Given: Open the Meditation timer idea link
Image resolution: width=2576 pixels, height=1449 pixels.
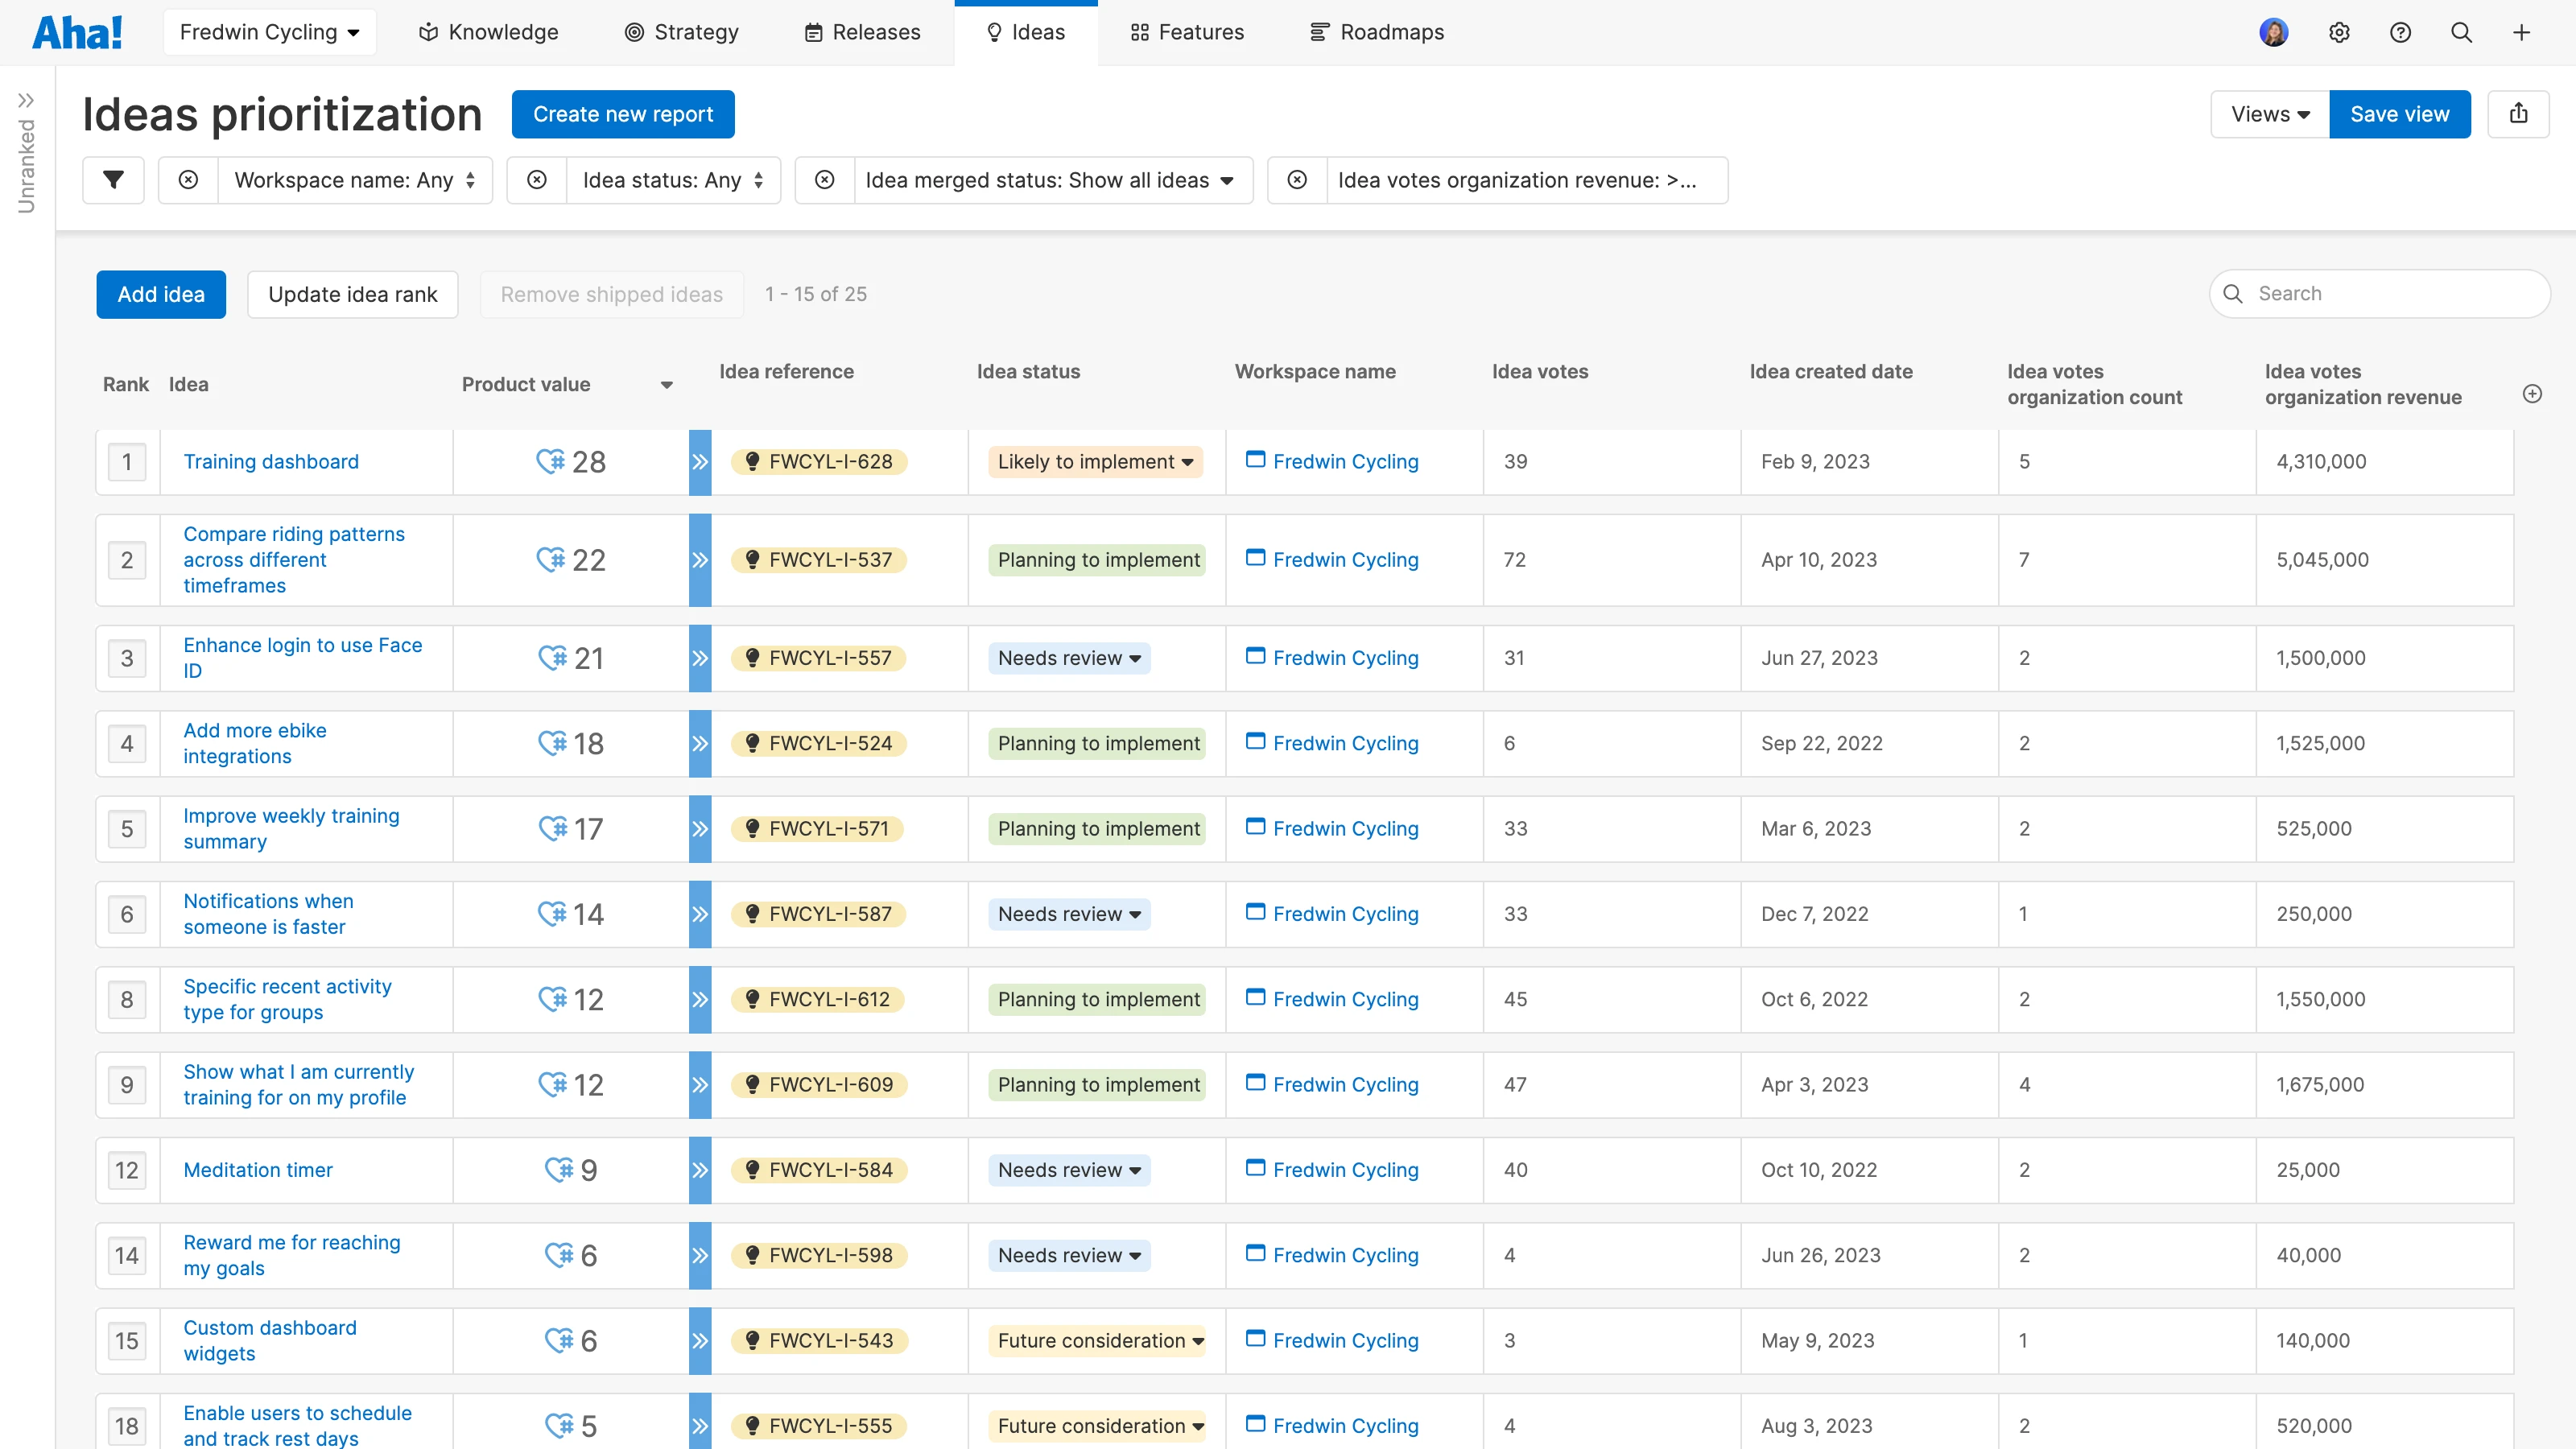Looking at the screenshot, I should click(x=257, y=1170).
